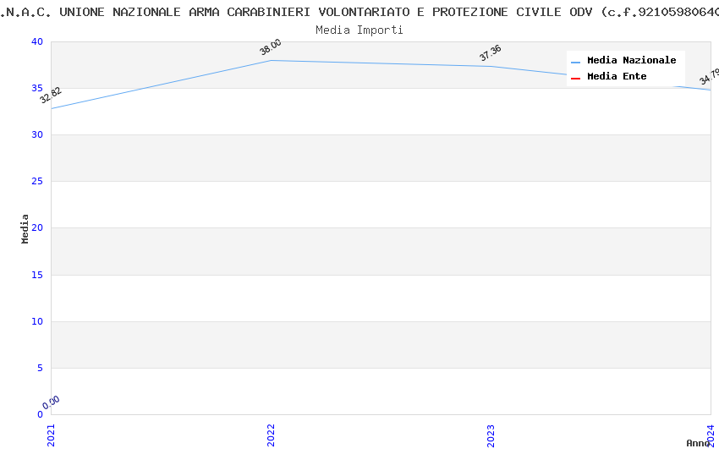Select the Media Ente legend label

point(617,77)
